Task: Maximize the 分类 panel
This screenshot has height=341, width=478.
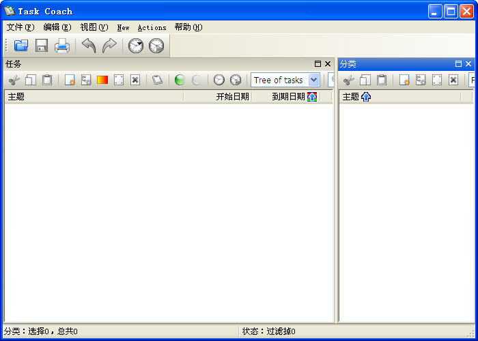Action: [458, 63]
